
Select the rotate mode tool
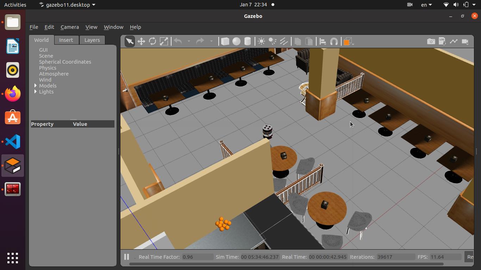click(x=152, y=41)
